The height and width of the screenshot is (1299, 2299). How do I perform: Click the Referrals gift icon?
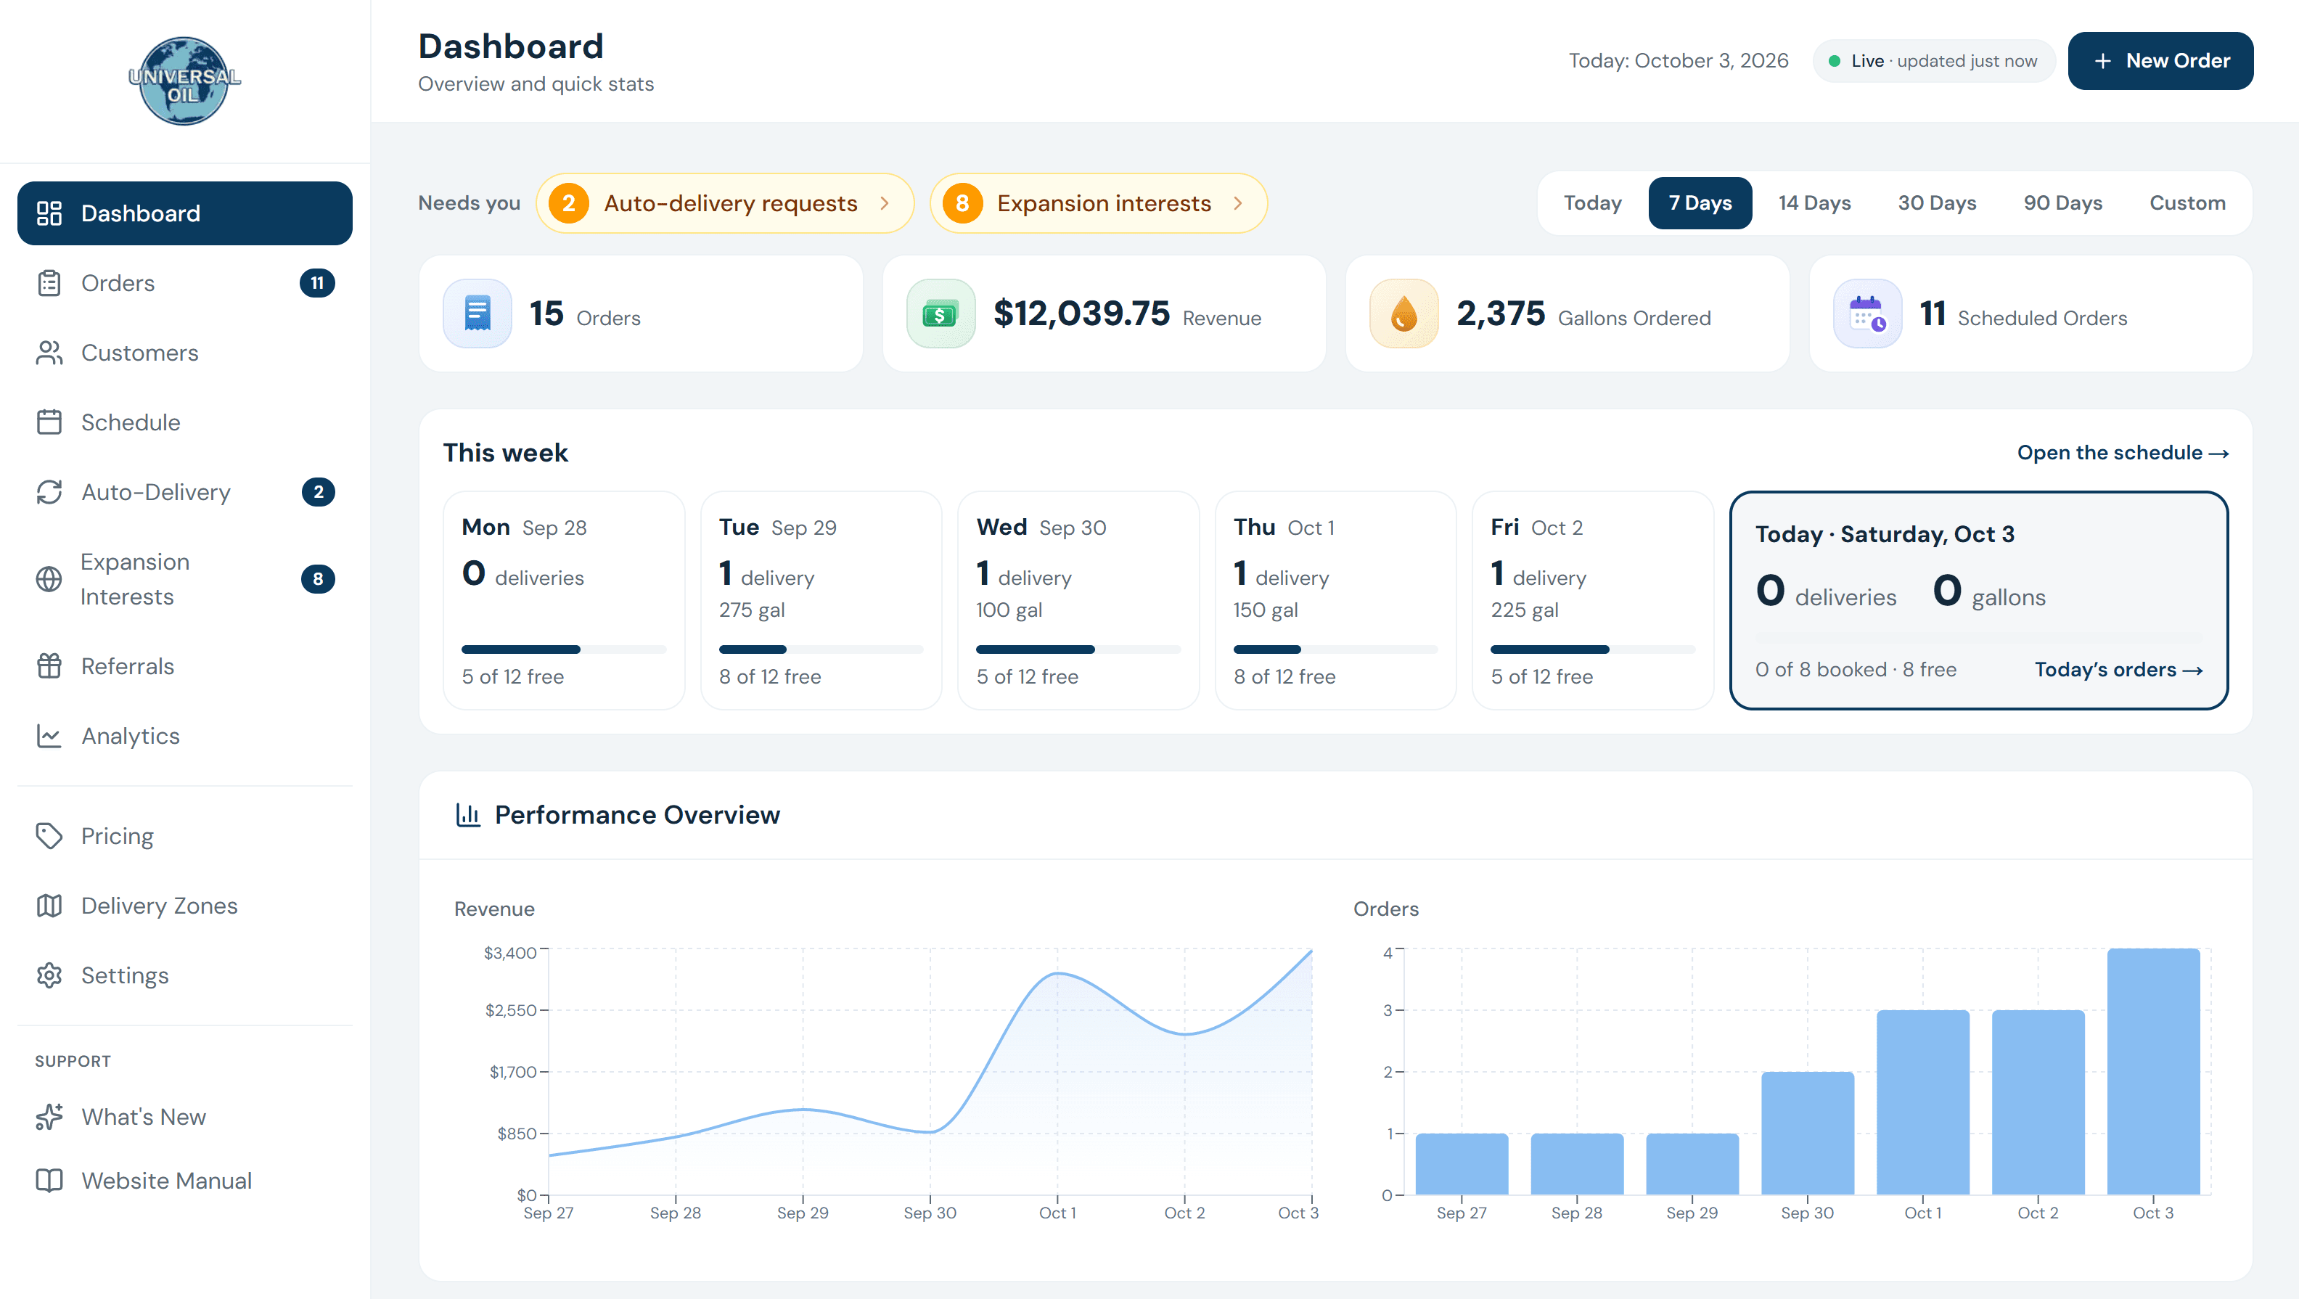click(x=49, y=666)
